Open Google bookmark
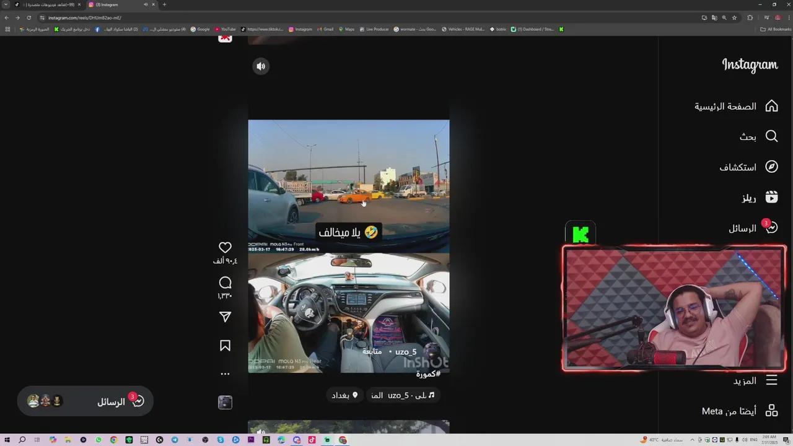 (x=200, y=29)
